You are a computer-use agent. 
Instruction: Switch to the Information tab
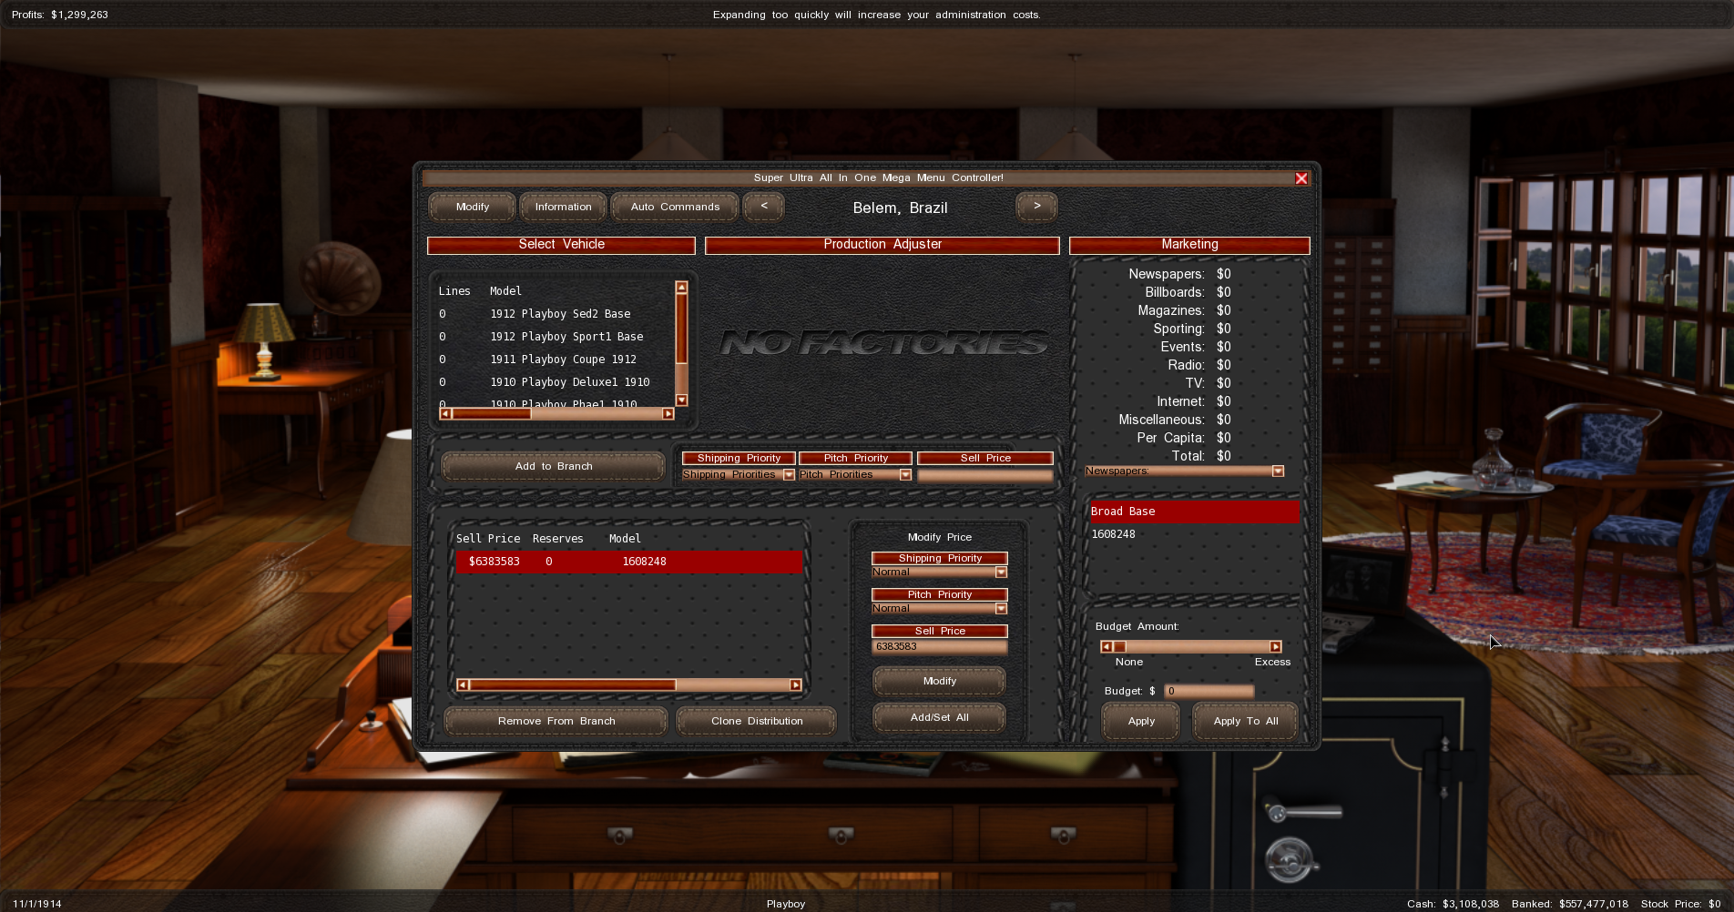(x=563, y=208)
